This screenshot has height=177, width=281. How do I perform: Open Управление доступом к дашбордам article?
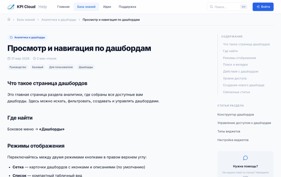tap(244, 123)
